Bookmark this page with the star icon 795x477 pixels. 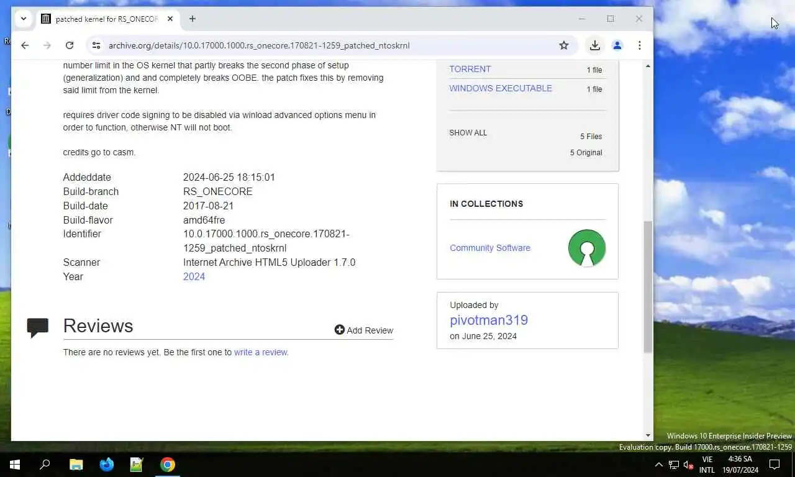coord(564,45)
